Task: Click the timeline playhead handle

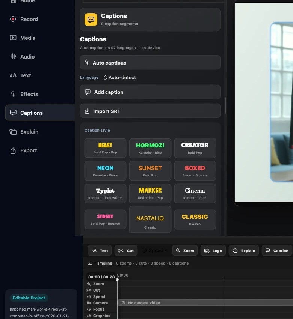Action: (x=117, y=280)
